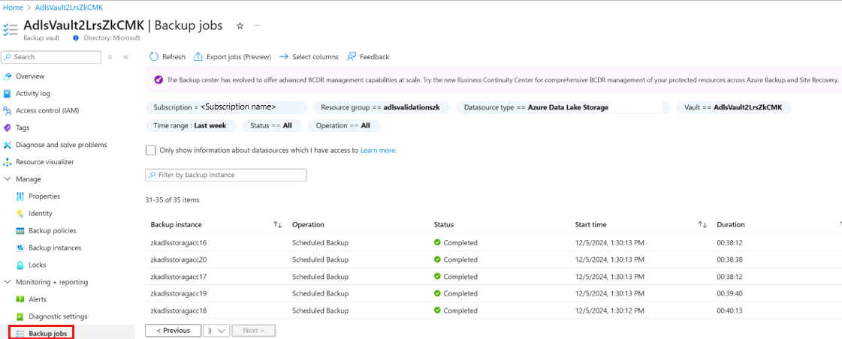Pin to favorites using the star icon
This screenshot has width=842, height=339.
(x=240, y=25)
